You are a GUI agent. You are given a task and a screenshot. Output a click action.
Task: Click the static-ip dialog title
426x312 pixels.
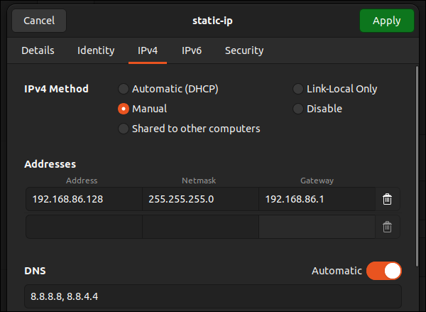click(212, 21)
